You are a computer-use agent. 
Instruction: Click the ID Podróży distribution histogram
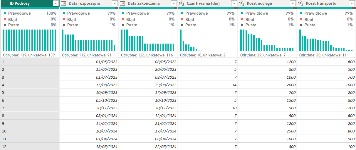pyautogui.click(x=30, y=40)
